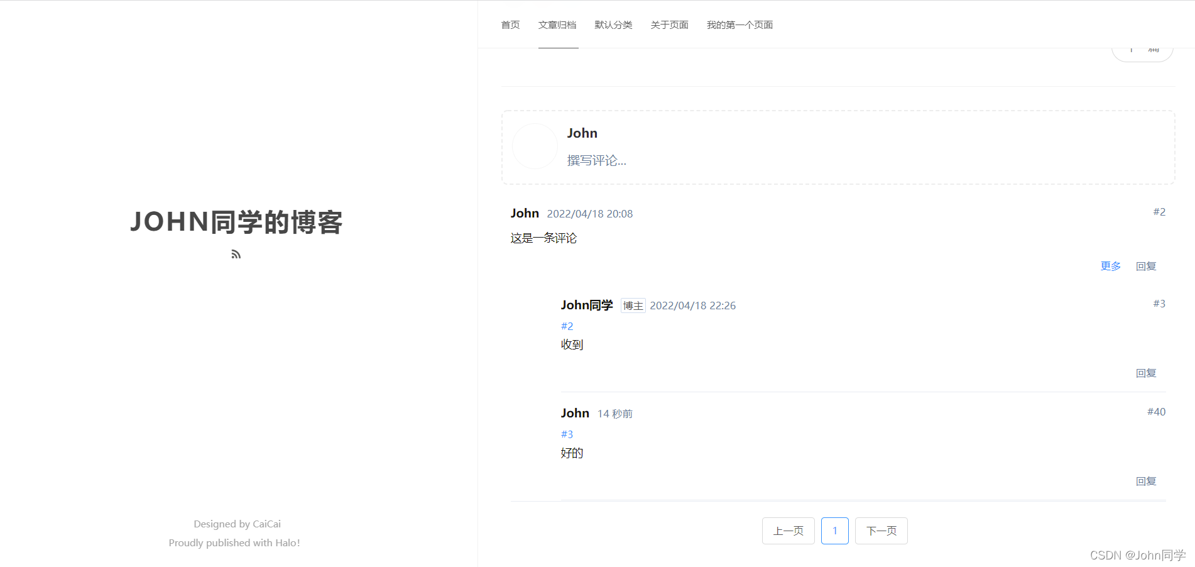Click the John author name on comment #2

525,213
